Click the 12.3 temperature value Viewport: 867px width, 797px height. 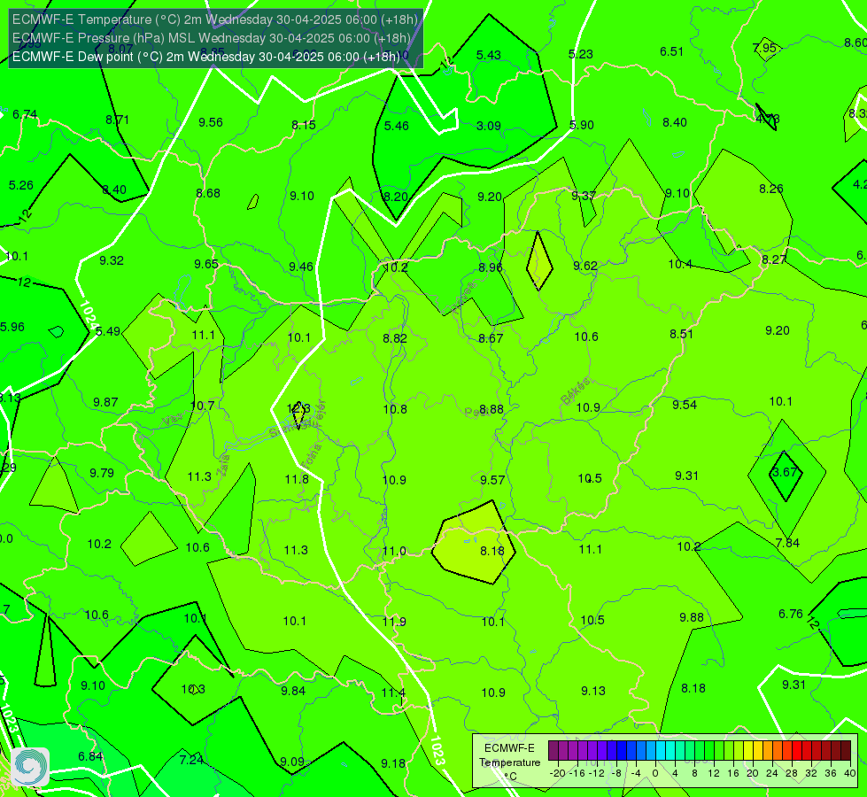pos(298,409)
